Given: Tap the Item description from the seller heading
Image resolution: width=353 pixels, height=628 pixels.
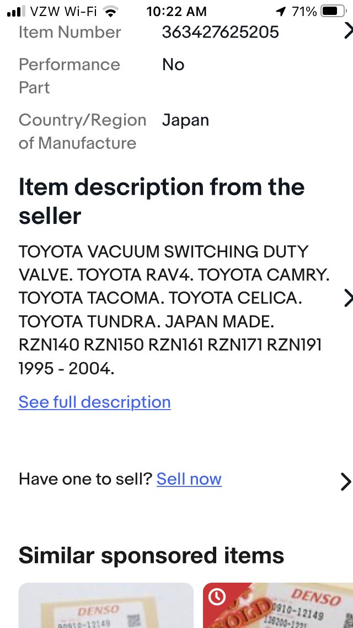Looking at the screenshot, I should tap(162, 201).
